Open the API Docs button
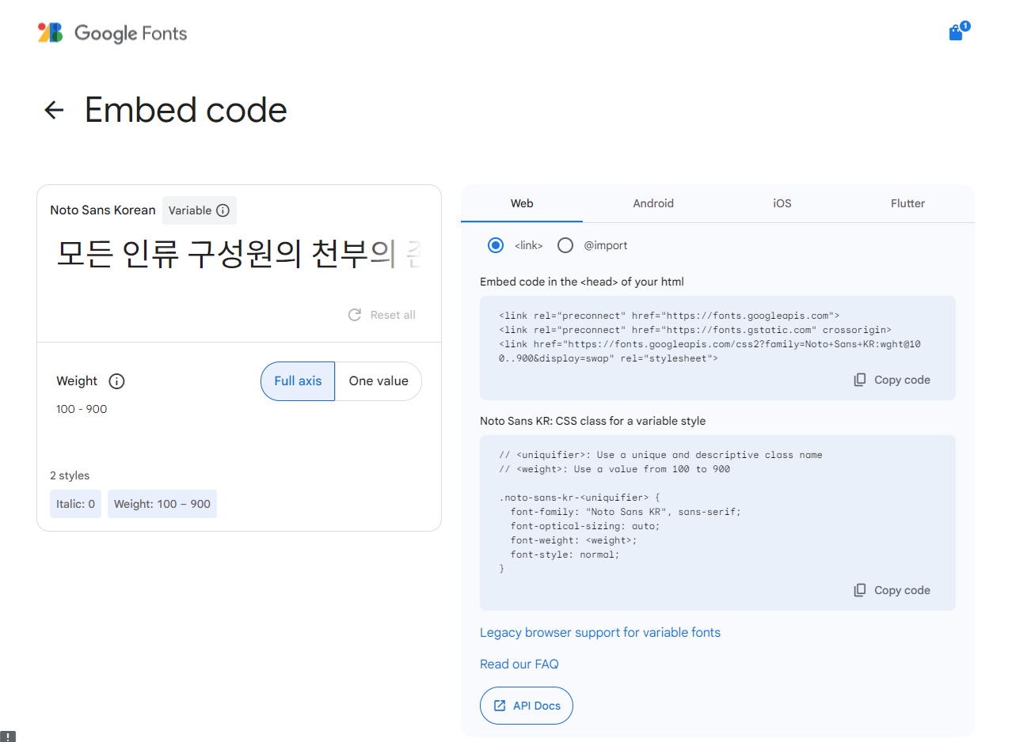Viewport: 1012px width, 742px height. click(x=527, y=706)
